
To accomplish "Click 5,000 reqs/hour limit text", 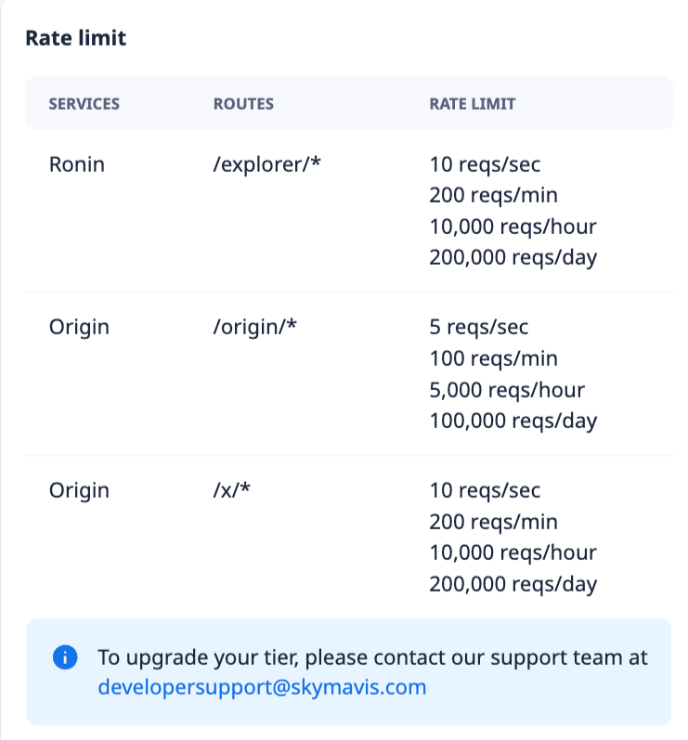I will pos(507,390).
